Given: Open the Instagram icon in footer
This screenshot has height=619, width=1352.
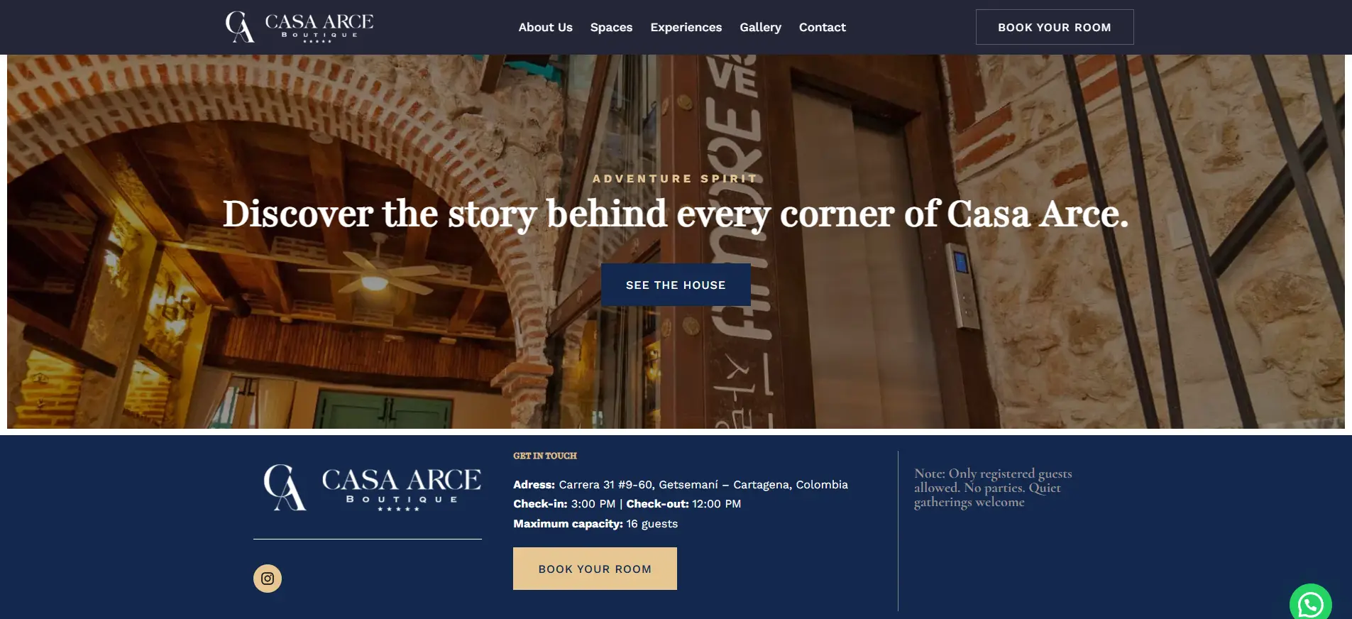Looking at the screenshot, I should (268, 579).
